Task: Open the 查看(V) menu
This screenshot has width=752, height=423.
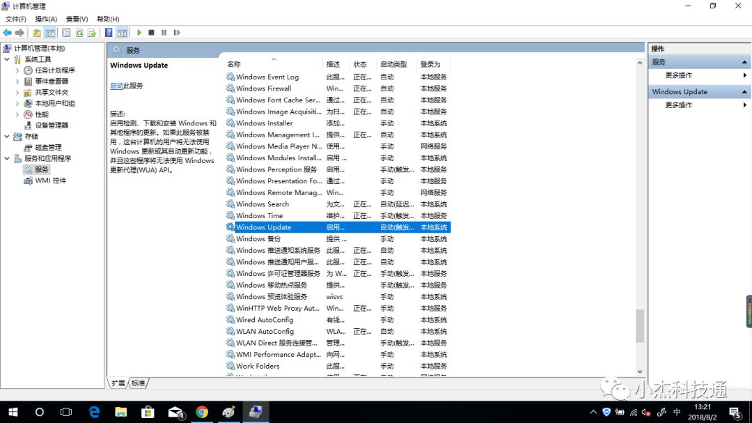Action: [x=77, y=20]
